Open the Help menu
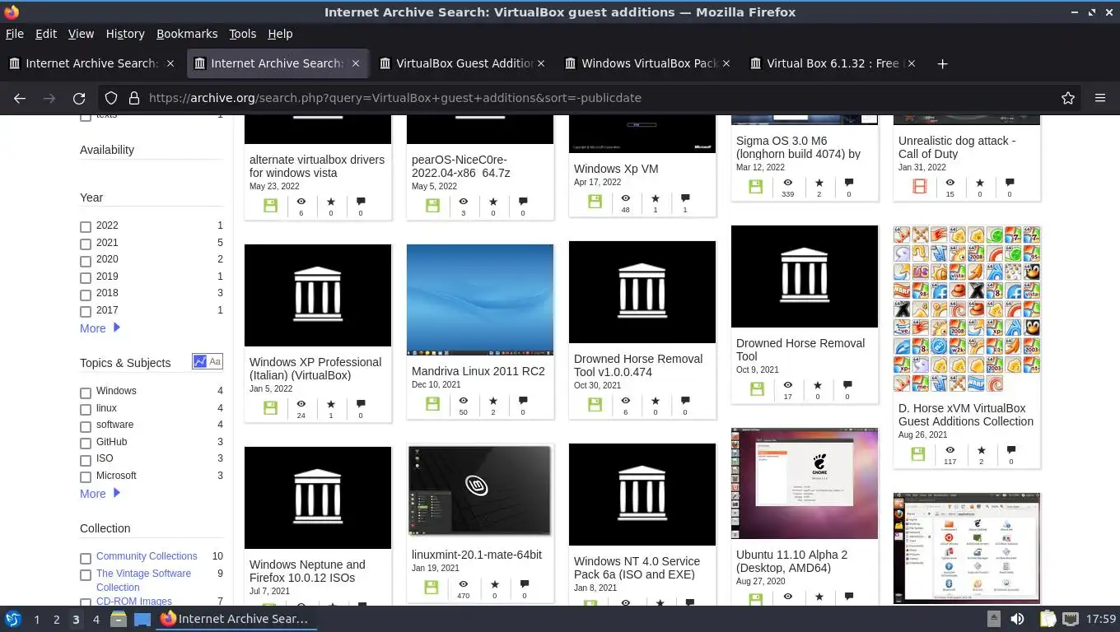The height and width of the screenshot is (632, 1120). coord(280,34)
